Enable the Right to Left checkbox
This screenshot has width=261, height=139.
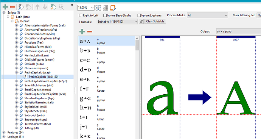[81, 15]
